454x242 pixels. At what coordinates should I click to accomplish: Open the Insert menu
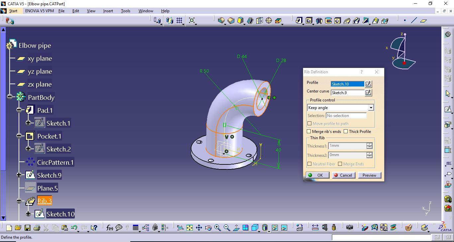pos(108,11)
